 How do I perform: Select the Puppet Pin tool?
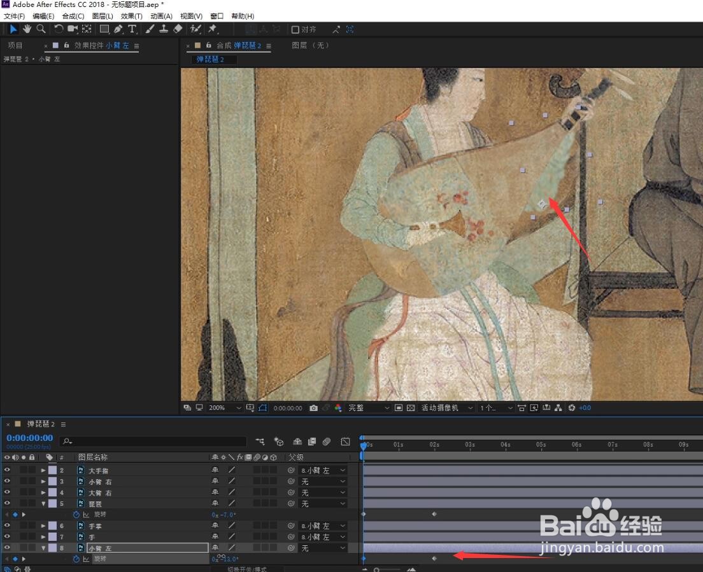(213, 29)
